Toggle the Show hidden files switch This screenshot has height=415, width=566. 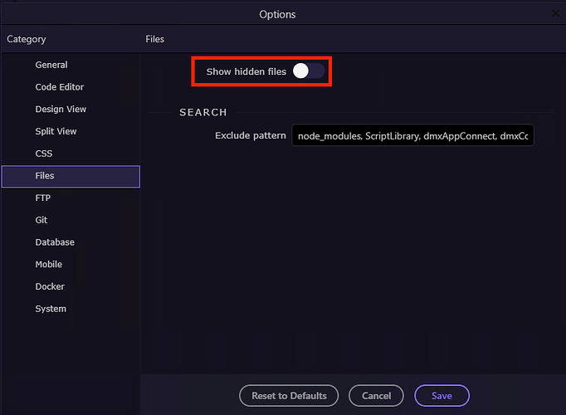[x=309, y=71]
